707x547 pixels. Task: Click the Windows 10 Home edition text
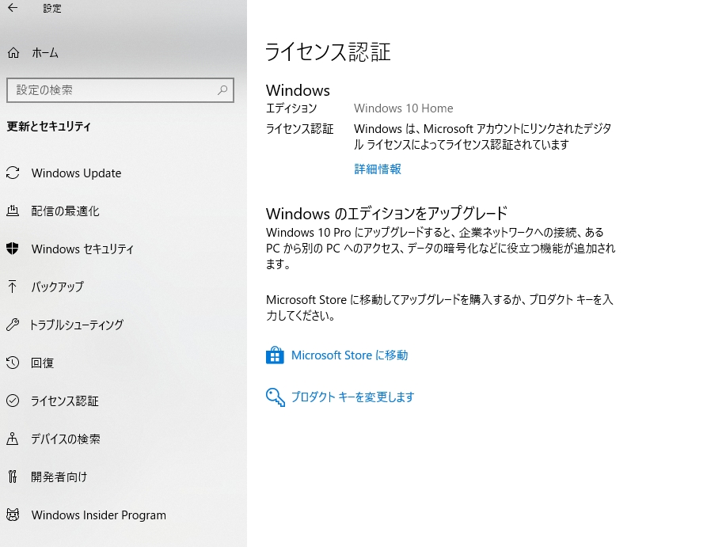point(404,108)
